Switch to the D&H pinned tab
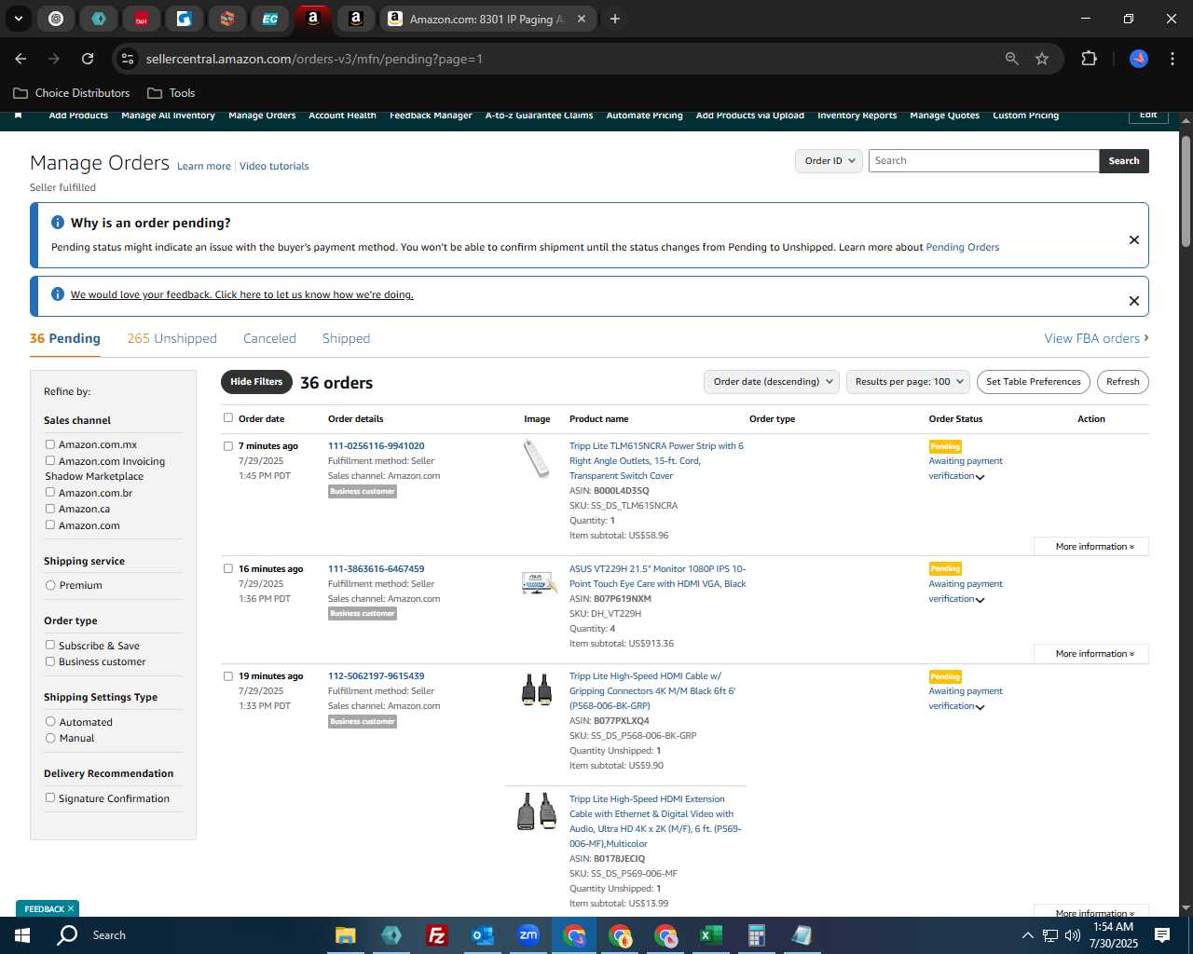 [x=142, y=19]
